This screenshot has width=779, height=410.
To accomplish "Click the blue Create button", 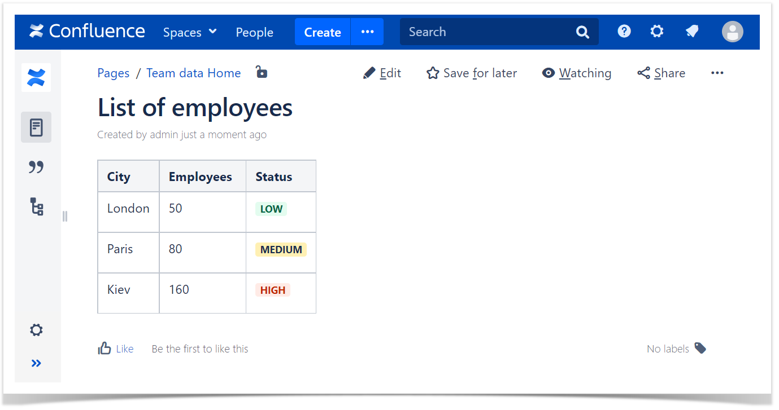I will [322, 32].
